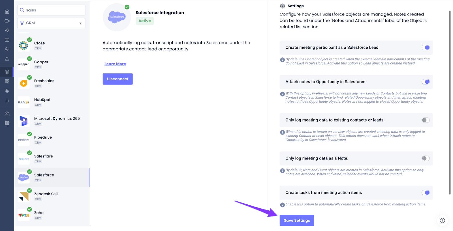Open the settings gear in left sidebar
The width and height of the screenshot is (453, 231).
pos(7,123)
